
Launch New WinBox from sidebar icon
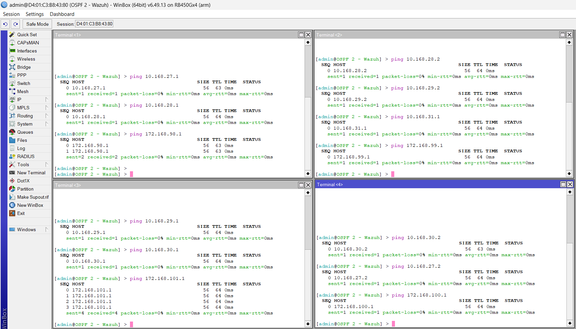pos(12,205)
